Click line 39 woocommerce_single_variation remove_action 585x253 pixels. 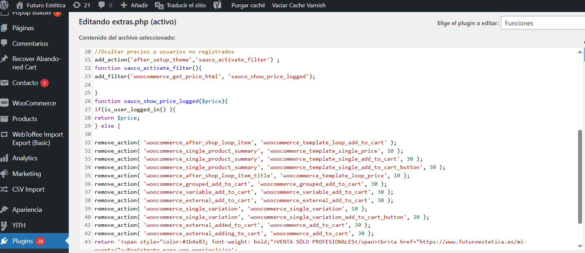231,209
